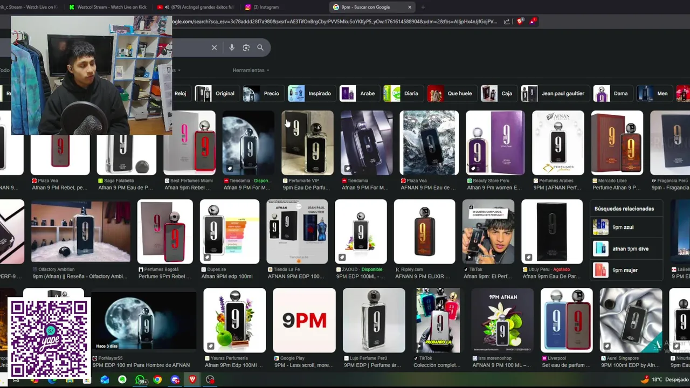Open ZAOUD 9PM EDP image result
Screen dimensions: 690x388
click(x=361, y=232)
